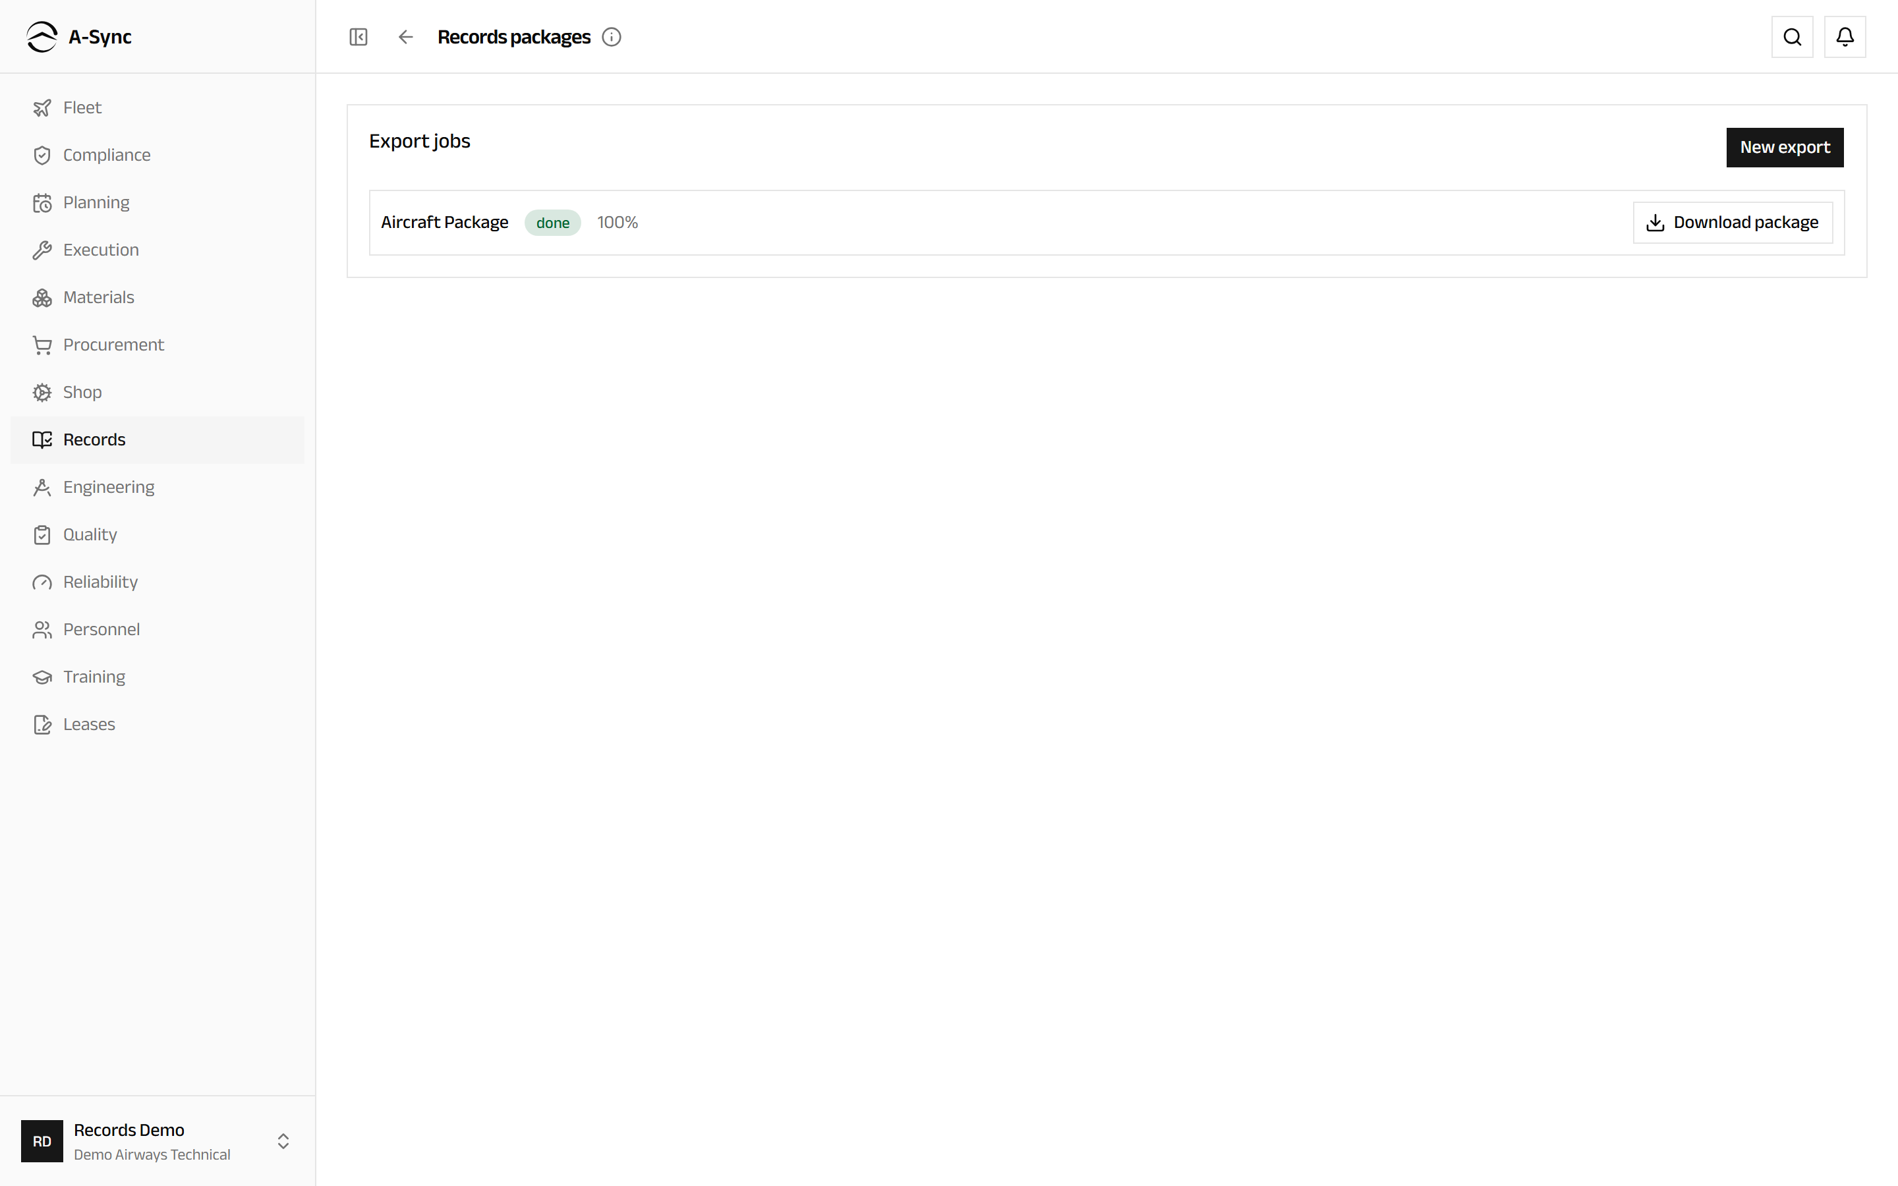Open the Leases section

pyautogui.click(x=158, y=725)
